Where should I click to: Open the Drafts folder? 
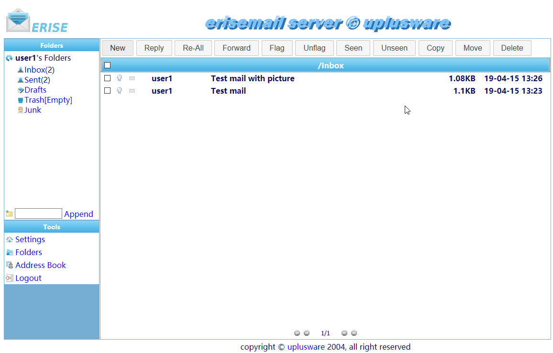click(x=35, y=90)
